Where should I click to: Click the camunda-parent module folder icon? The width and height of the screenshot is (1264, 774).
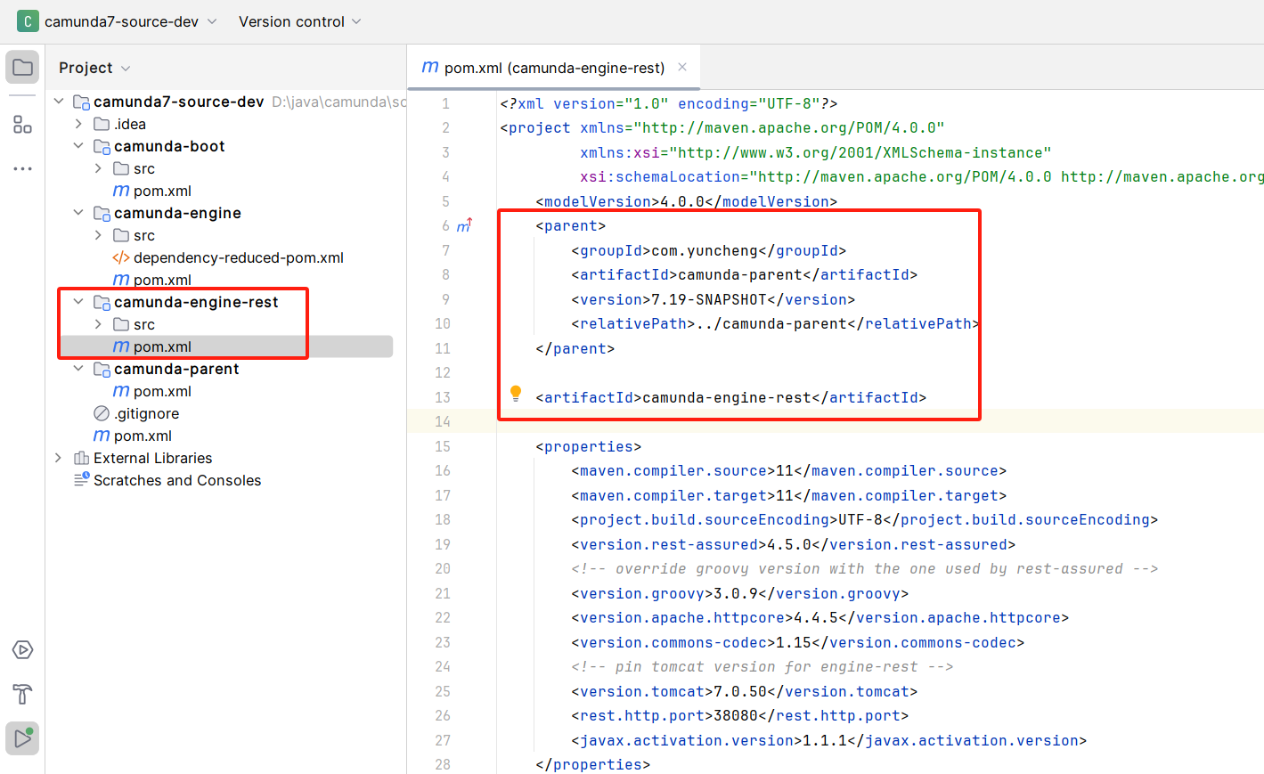tap(102, 369)
